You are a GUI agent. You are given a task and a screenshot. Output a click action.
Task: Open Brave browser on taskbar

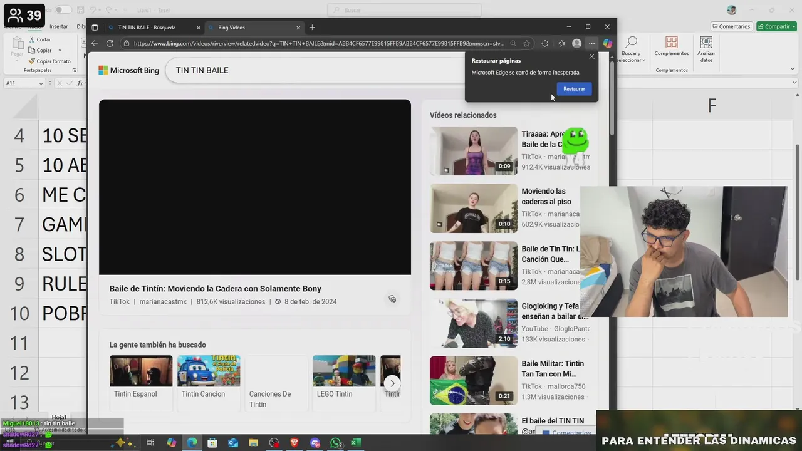pyautogui.click(x=294, y=443)
